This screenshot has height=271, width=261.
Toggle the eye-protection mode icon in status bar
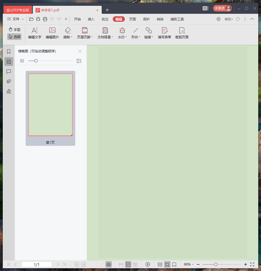click(x=109, y=264)
